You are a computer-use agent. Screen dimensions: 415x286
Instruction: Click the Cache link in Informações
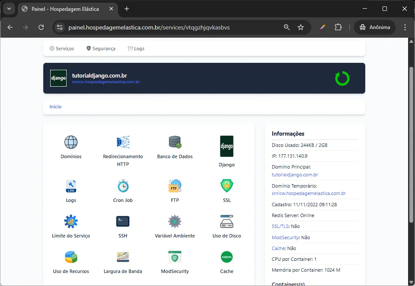click(x=278, y=248)
